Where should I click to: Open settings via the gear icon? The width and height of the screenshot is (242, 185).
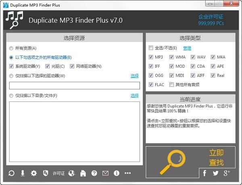[34, 173]
